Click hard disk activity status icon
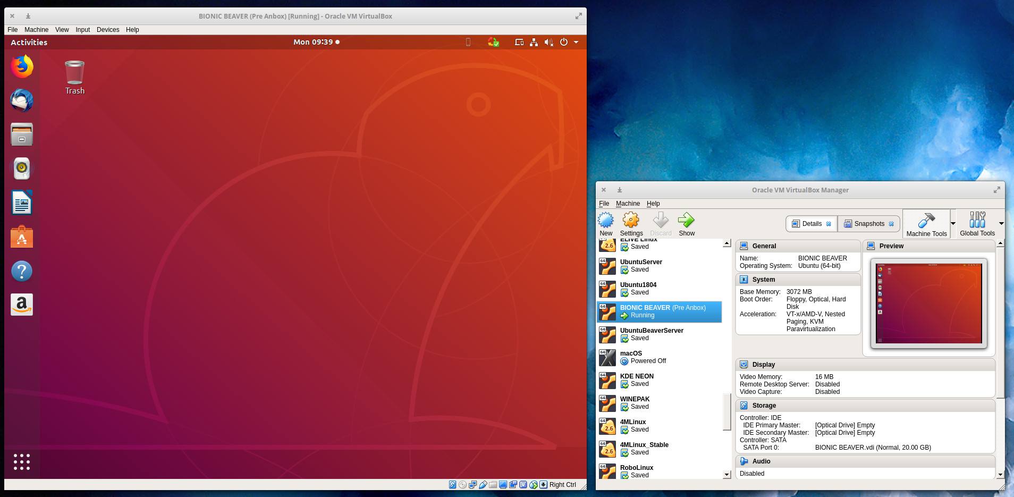Viewport: 1014px width, 497px height. click(x=452, y=484)
